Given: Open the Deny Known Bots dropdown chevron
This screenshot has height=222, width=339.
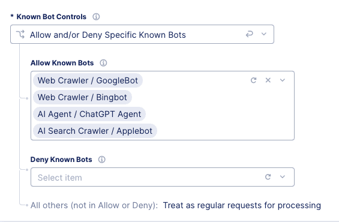Looking at the screenshot, I should coord(283,177).
